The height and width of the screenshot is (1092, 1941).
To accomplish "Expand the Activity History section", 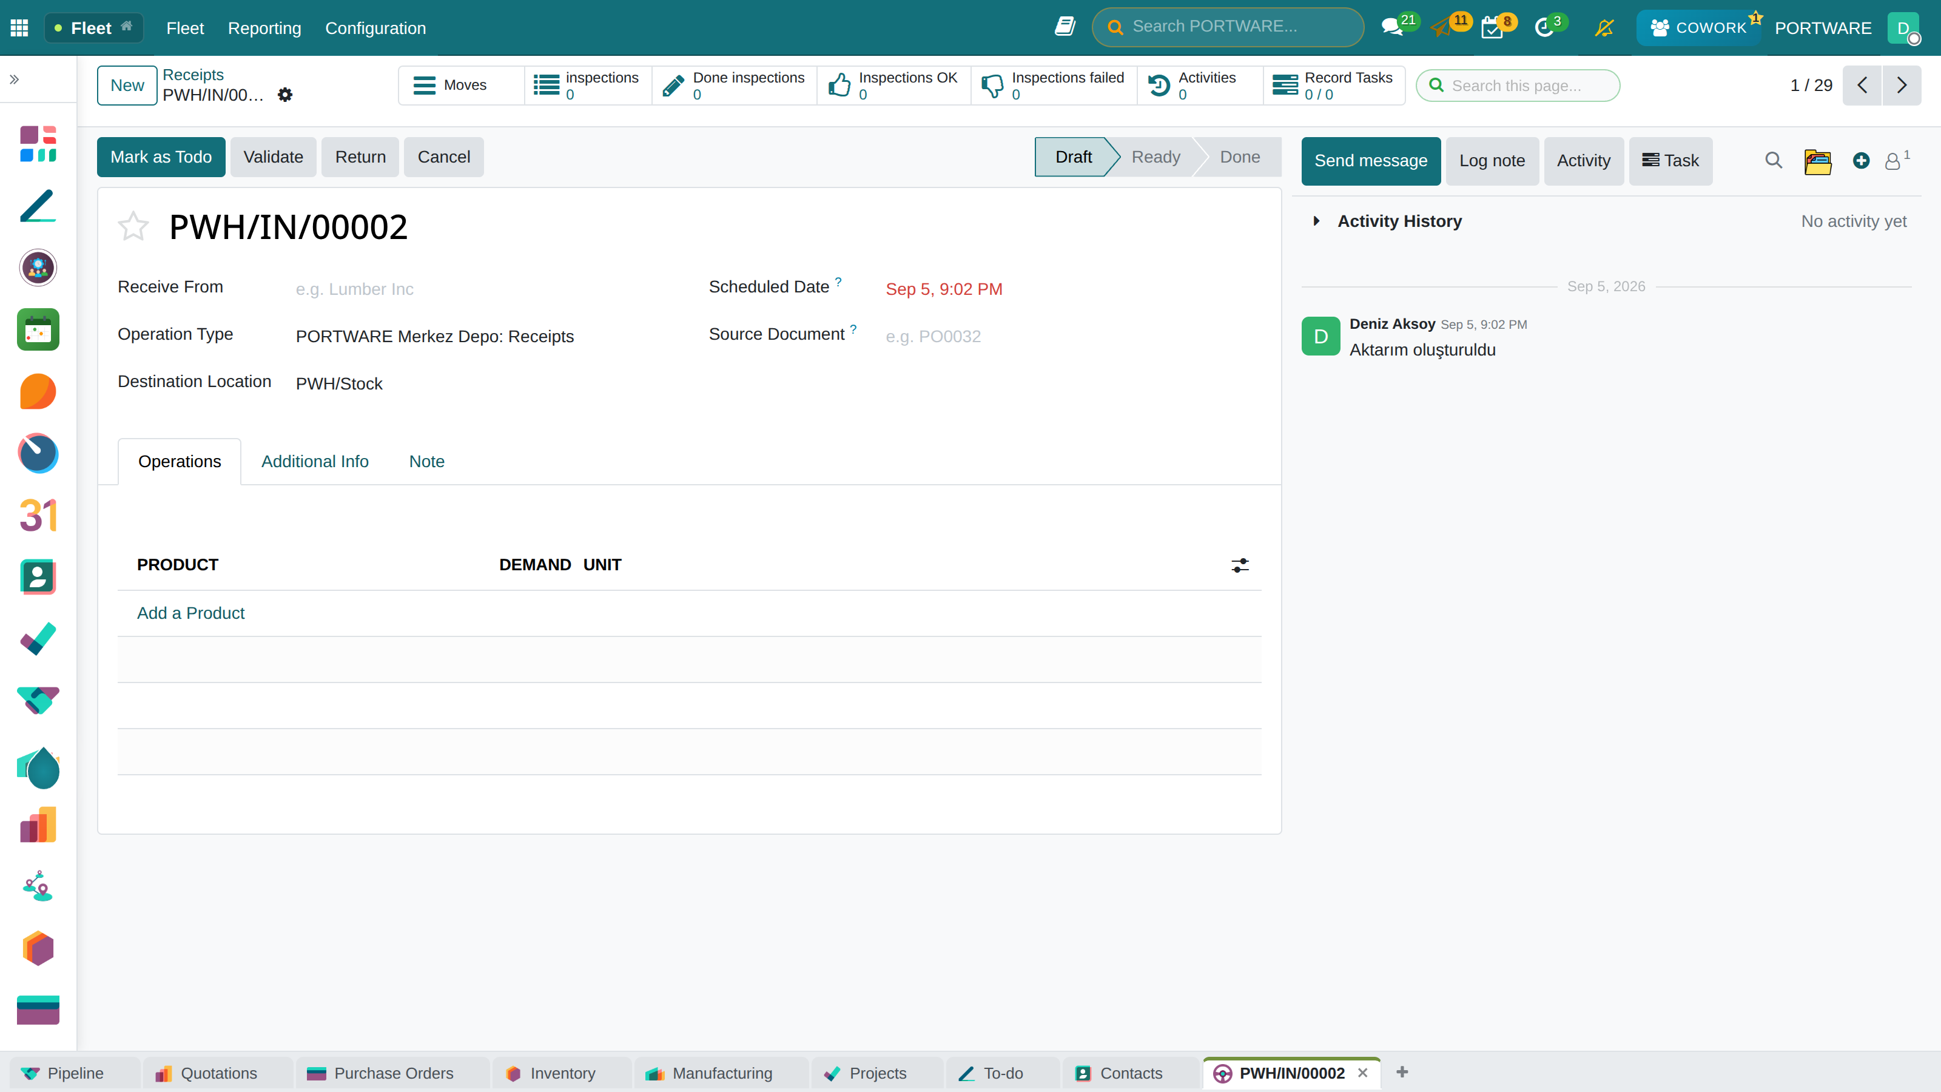I will [1399, 221].
